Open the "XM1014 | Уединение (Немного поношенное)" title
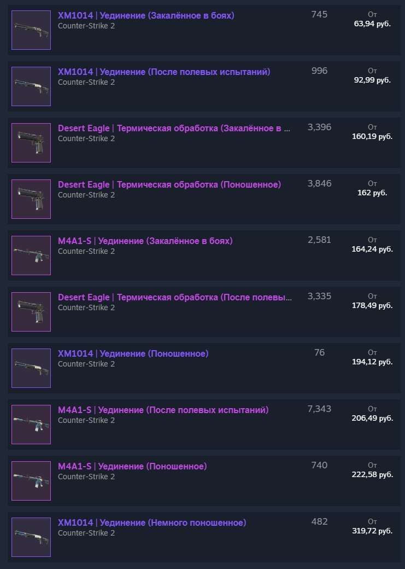 tap(152, 523)
